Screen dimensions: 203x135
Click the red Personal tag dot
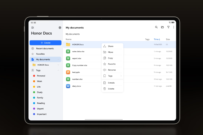coord(34,76)
